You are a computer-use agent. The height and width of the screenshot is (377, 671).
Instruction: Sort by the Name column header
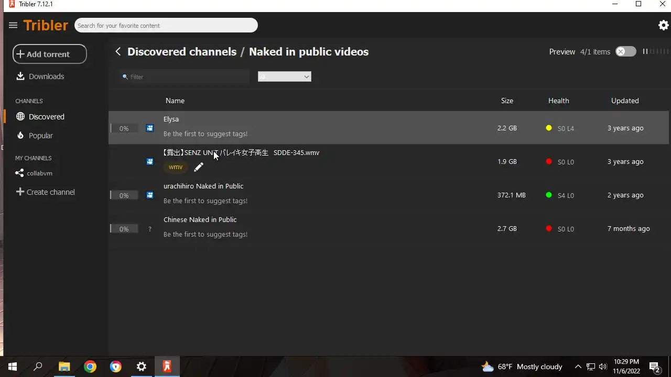(x=175, y=101)
